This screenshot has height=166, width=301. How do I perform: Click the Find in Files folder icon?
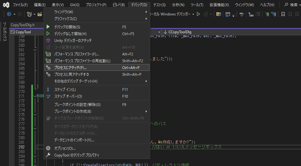(x=218, y=14)
